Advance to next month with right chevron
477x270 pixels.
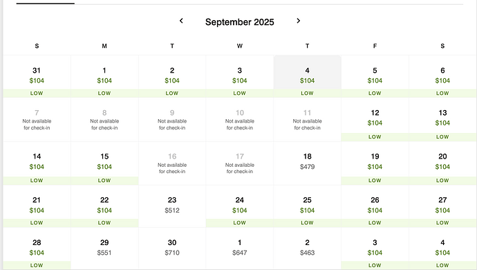(298, 21)
